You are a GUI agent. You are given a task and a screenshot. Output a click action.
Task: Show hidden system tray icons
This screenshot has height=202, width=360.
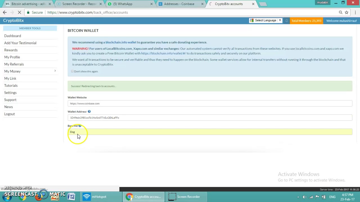[x=298, y=197]
